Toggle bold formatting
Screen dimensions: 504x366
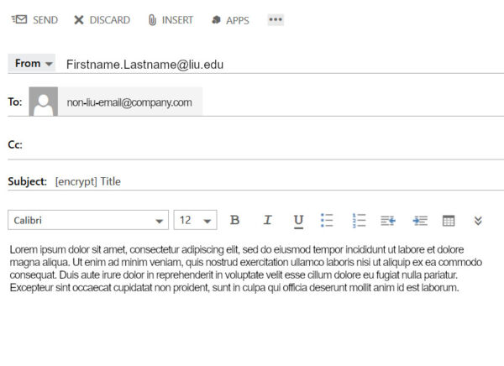235,220
